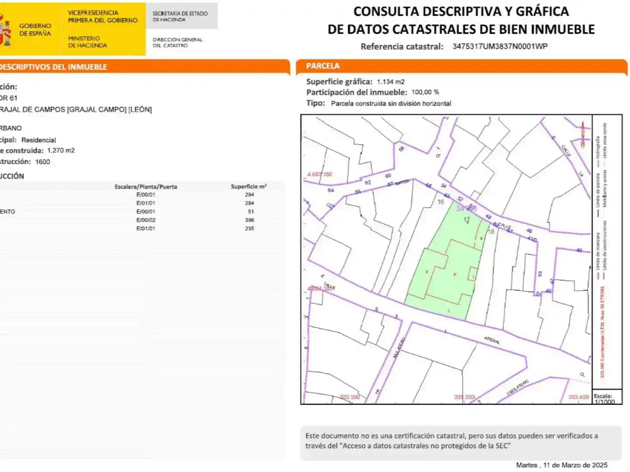The height and width of the screenshot is (472, 630).
Task: Click the 'DESCRIPTIVOS DEL INMUEBLE' orange header
Action: pyautogui.click(x=144, y=67)
